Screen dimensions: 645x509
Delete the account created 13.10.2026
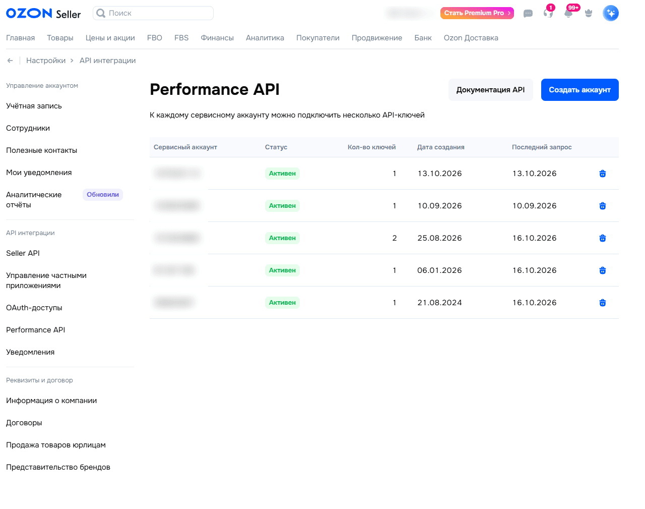coord(603,174)
